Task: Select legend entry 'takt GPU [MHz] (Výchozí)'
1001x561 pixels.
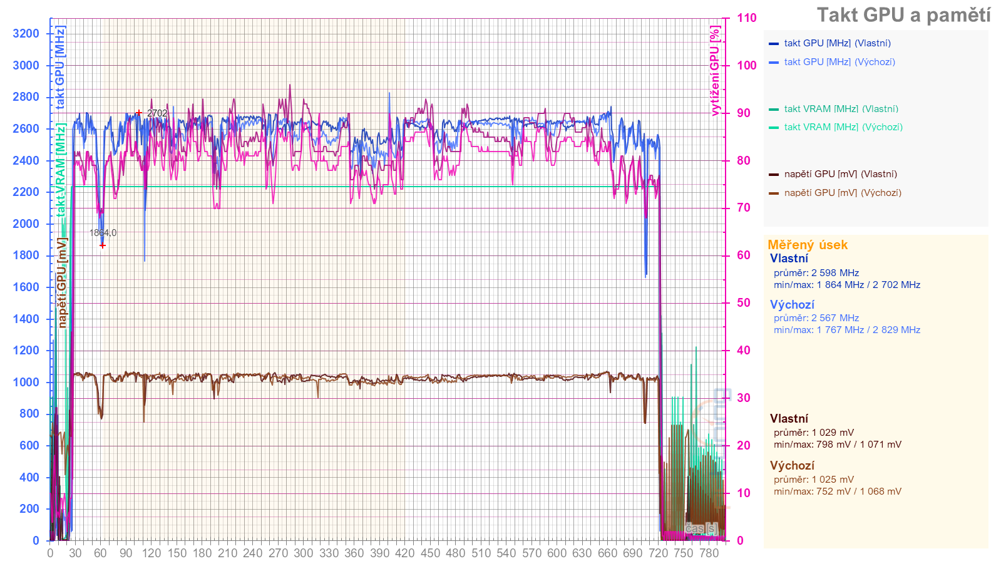Action: coord(839,62)
